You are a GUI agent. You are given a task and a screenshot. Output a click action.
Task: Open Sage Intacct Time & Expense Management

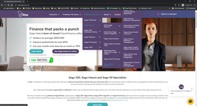pyautogui.click(x=131, y=64)
